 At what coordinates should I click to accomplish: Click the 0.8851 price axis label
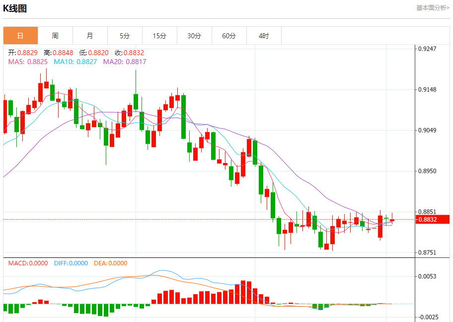tap(427, 212)
